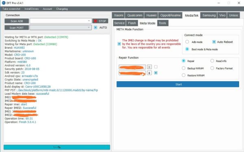The width and height of the screenshot is (244, 152).
Task: Toggle the Auto Reboot checkbox
Action: tap(214, 42)
